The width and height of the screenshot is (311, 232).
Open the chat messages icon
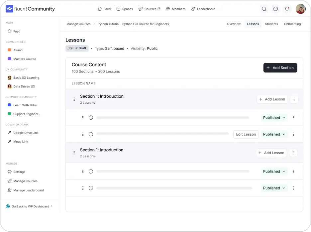[276, 9]
